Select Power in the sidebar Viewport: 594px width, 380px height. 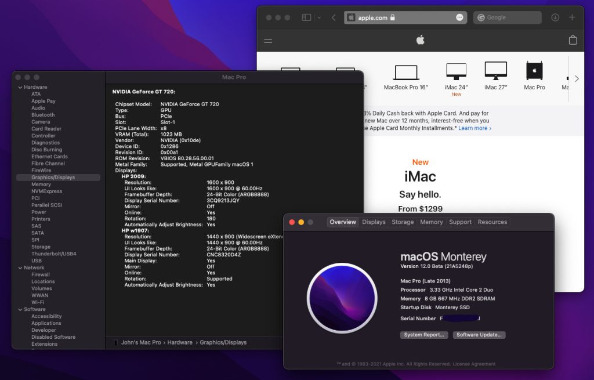(x=39, y=212)
